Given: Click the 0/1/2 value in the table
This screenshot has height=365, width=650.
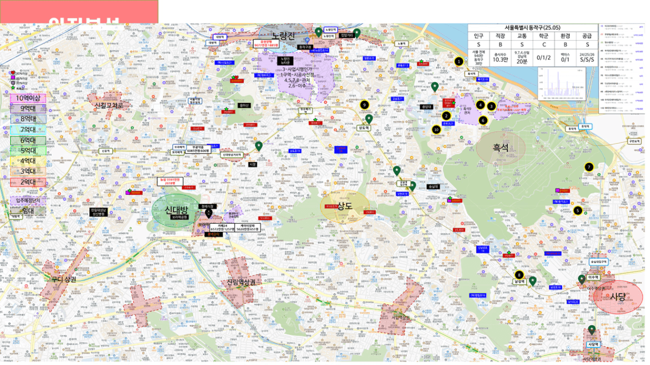Looking at the screenshot, I should pos(544,58).
